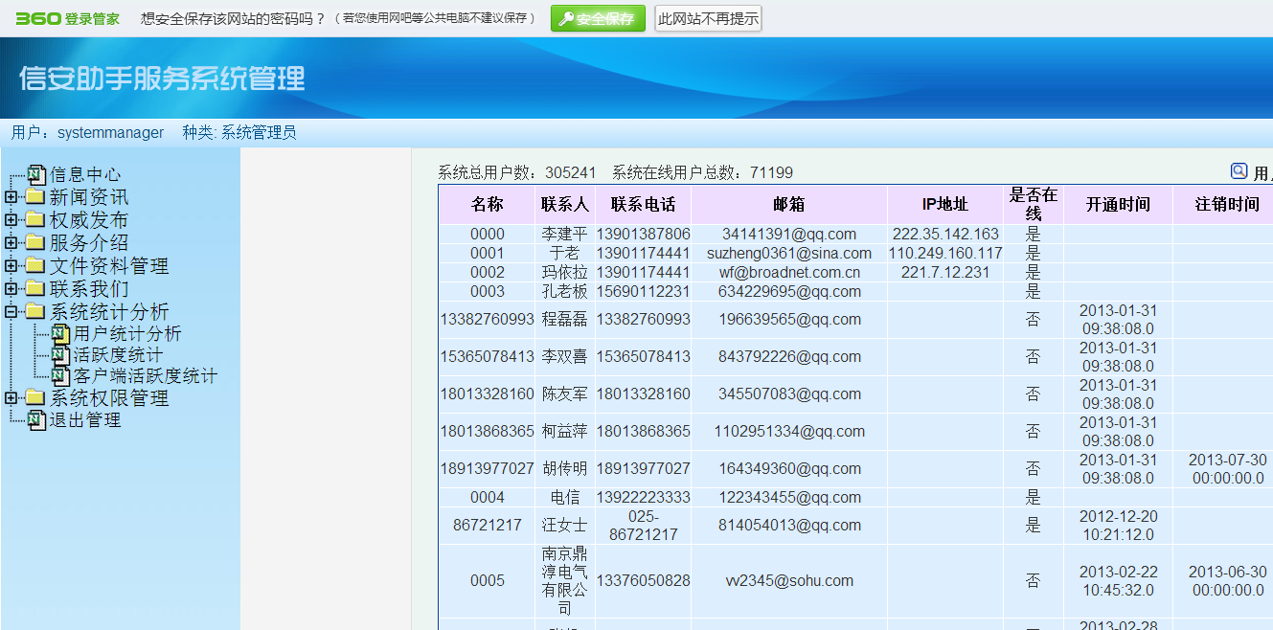Click the 安全保存 green button
The width and height of the screenshot is (1273, 630).
pyautogui.click(x=599, y=18)
